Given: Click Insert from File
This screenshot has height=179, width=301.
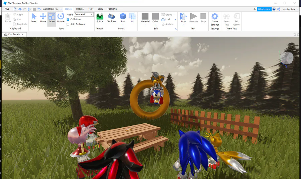Looking at the screenshot, I should click(x=51, y=9).
